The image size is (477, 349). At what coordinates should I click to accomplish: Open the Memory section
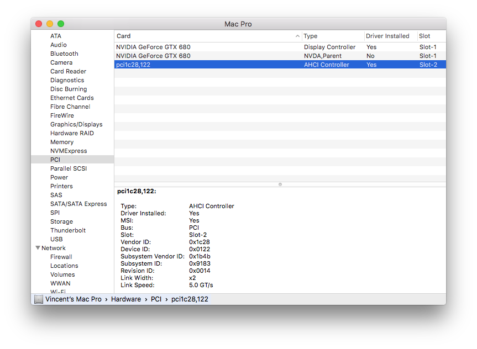62,142
